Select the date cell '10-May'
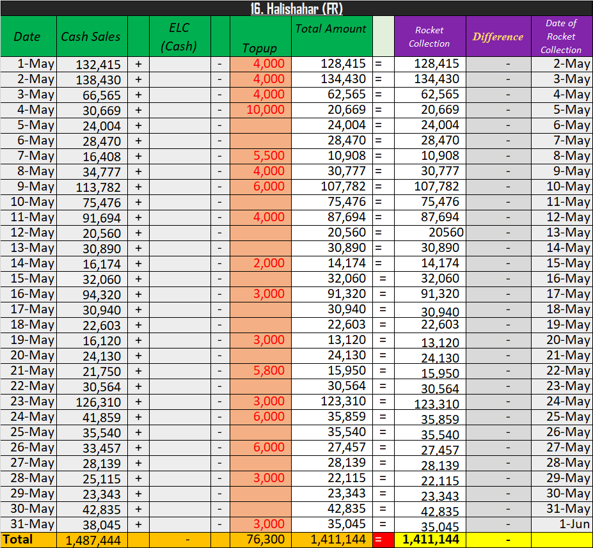The height and width of the screenshot is (548, 593). click(28, 203)
